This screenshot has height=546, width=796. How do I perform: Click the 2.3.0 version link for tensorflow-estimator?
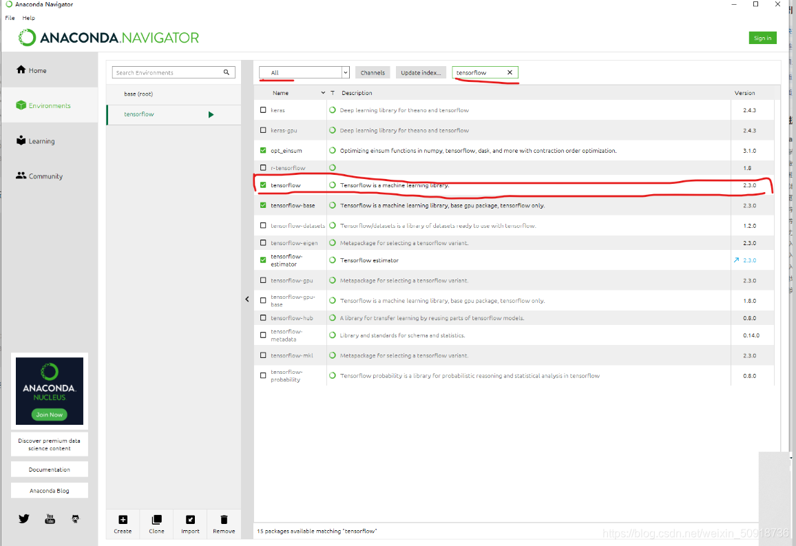(x=750, y=260)
